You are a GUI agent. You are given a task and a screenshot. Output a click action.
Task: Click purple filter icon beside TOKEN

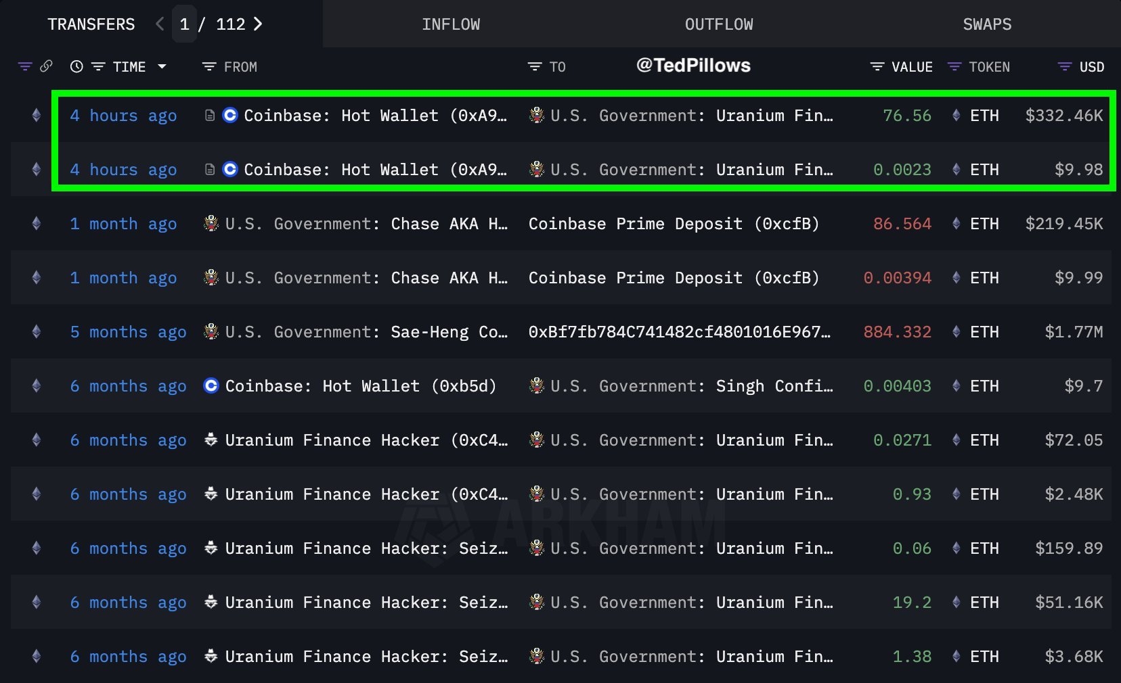point(954,66)
